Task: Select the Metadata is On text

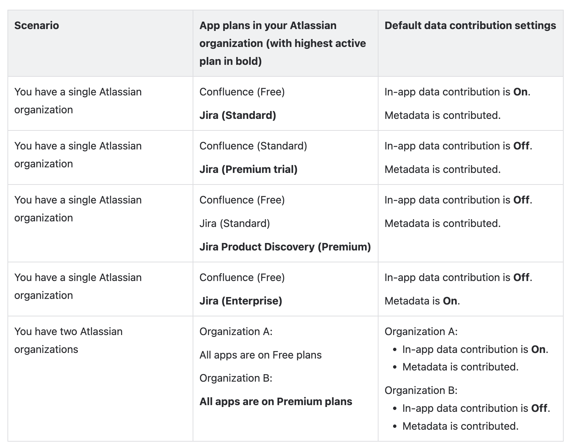Action: pos(422,301)
